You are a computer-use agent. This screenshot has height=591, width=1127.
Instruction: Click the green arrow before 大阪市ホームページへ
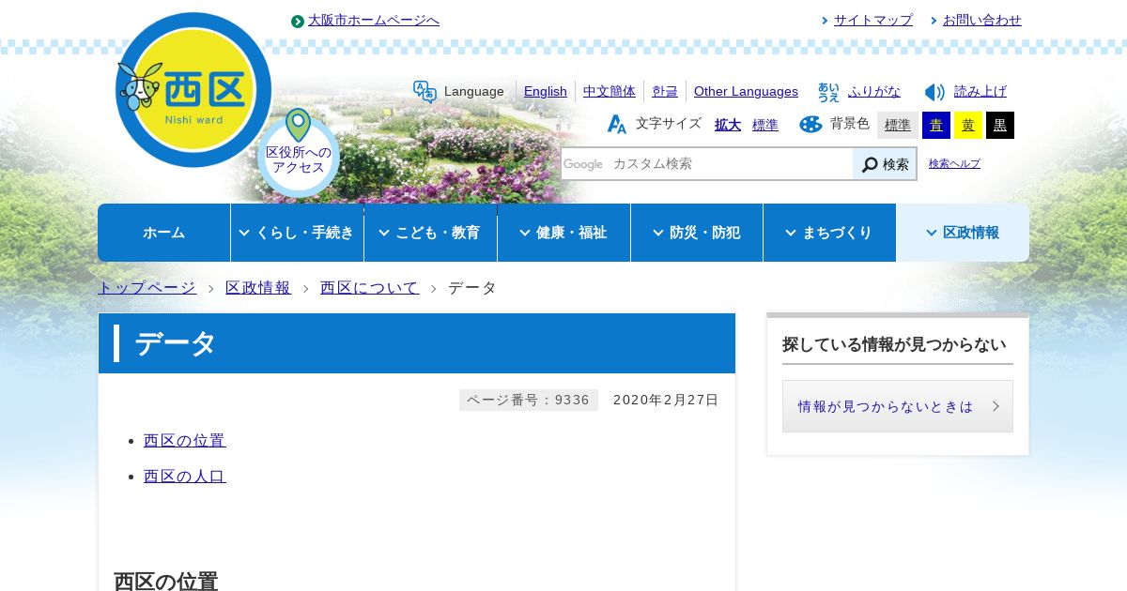point(298,21)
